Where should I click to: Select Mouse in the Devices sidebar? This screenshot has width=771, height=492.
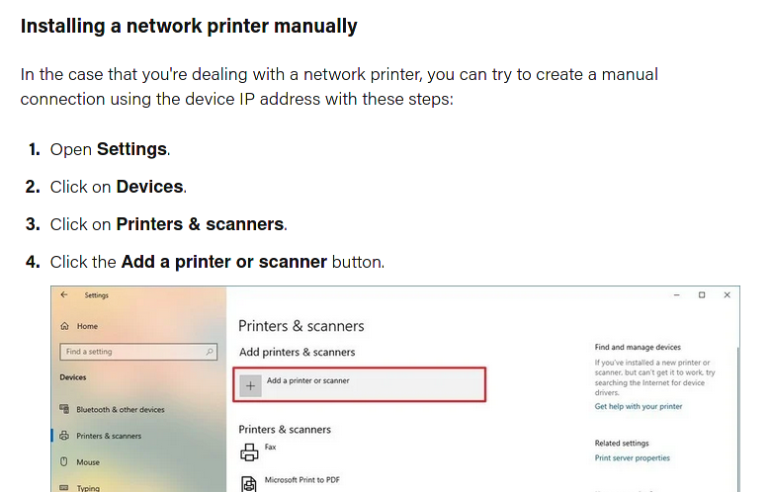[x=88, y=462]
